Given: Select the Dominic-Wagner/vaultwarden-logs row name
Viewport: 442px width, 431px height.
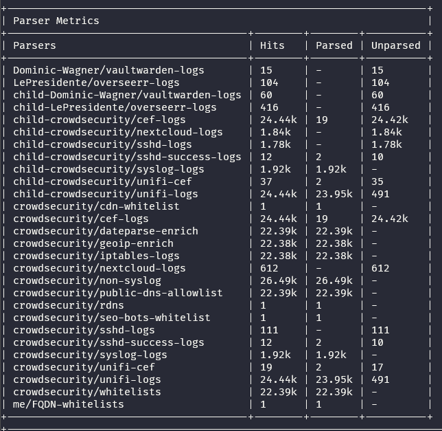Looking at the screenshot, I should (x=108, y=70).
